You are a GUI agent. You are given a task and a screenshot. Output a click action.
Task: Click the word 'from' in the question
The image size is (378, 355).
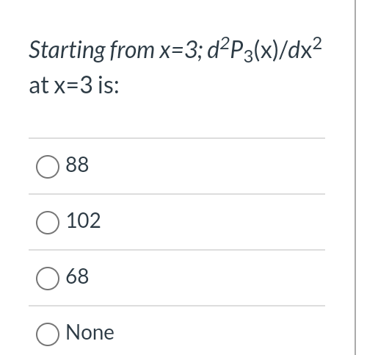coord(132,50)
